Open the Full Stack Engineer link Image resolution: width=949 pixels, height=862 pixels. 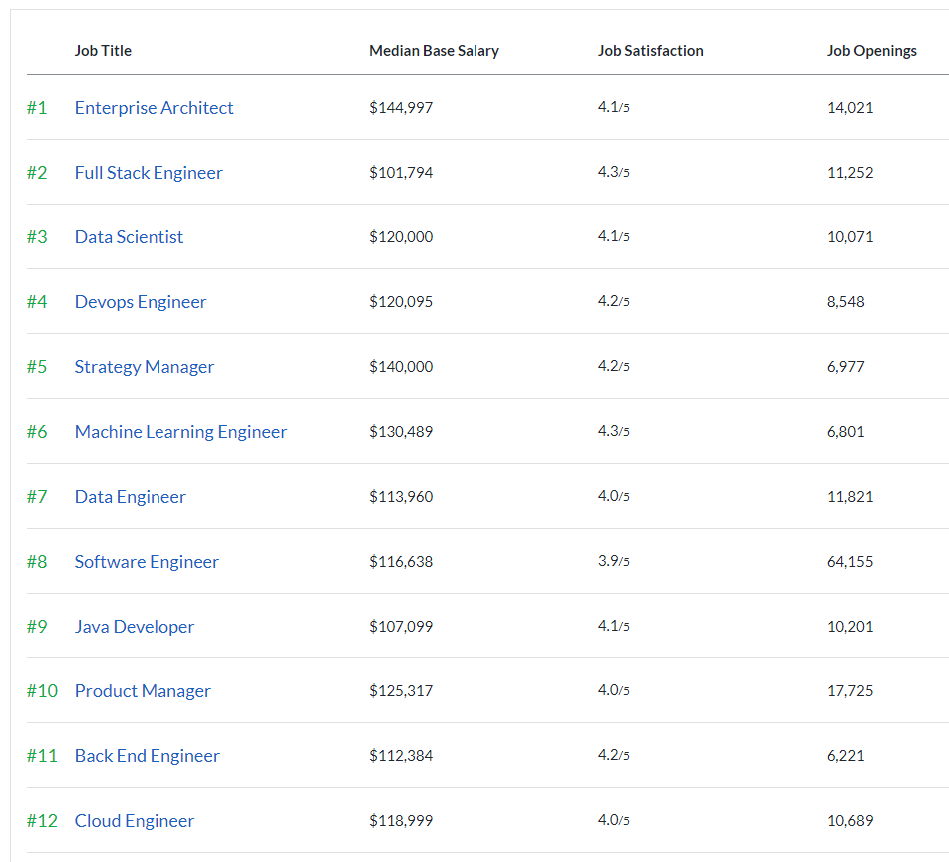(x=149, y=173)
